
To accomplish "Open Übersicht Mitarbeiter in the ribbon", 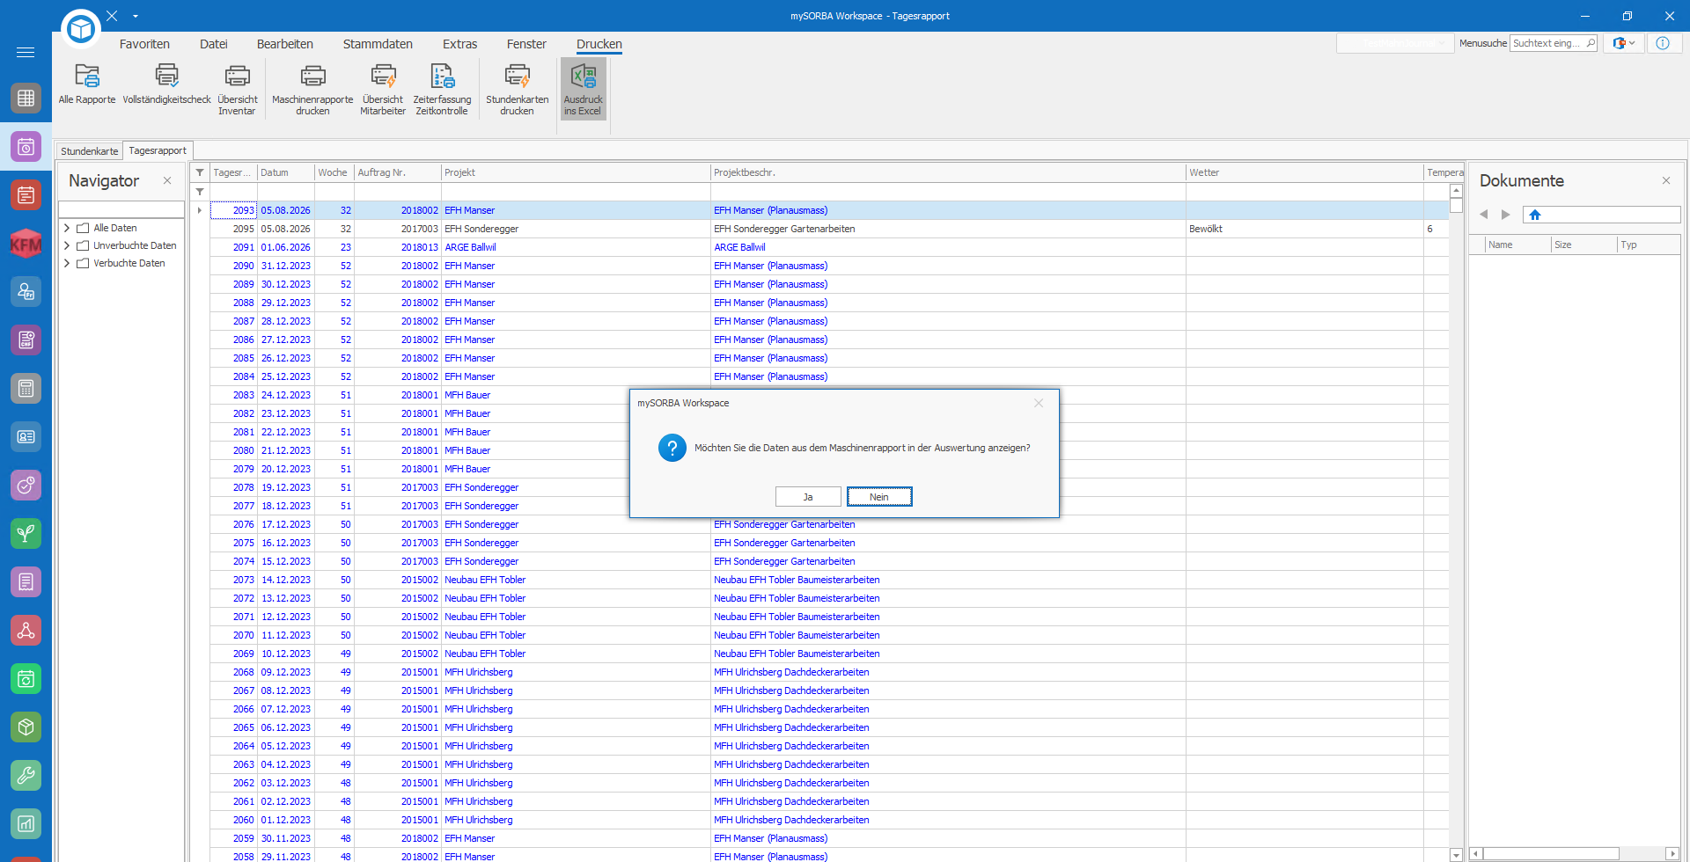I will click(383, 89).
